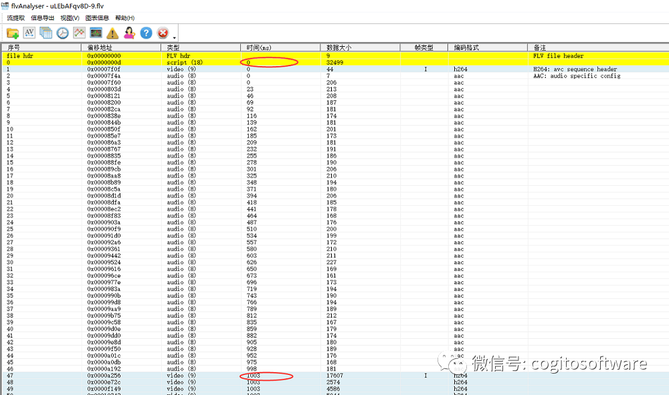Image resolution: width=669 pixels, height=395 pixels.
Task: Click the offset 0x00008d1d cell
Action: tap(104, 196)
